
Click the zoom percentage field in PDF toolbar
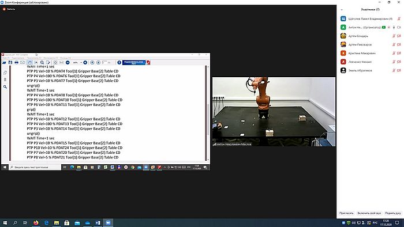coord(76,62)
